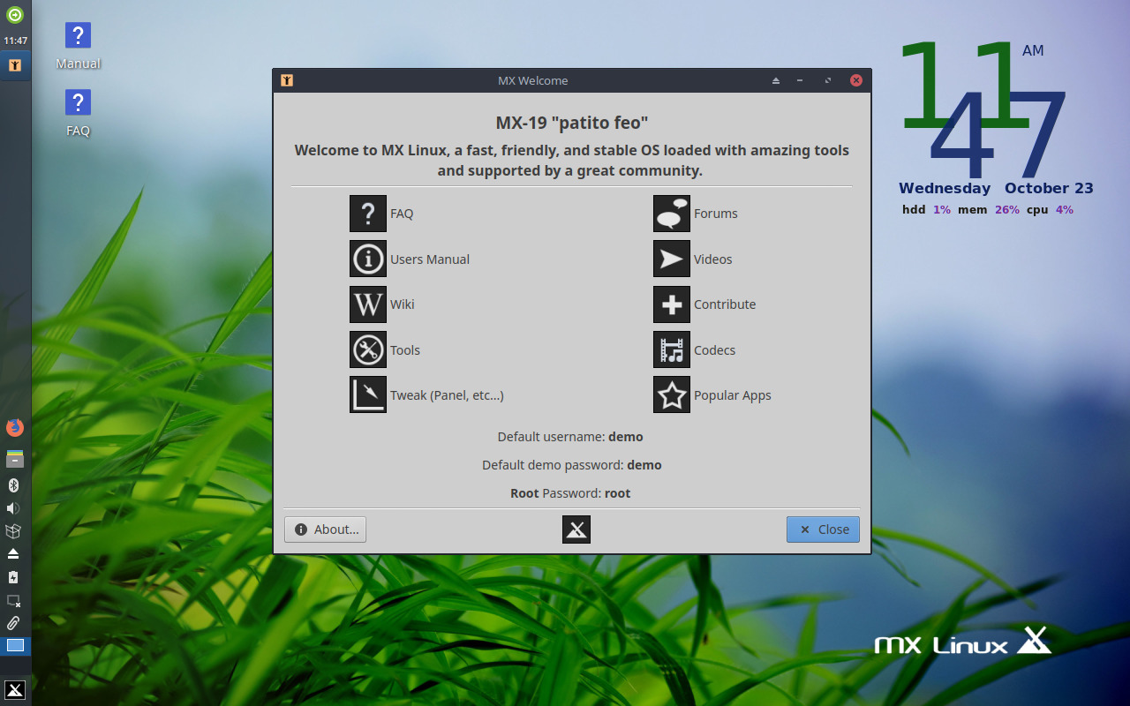Click the volume speaker tray icon
The image size is (1130, 706).
(13, 508)
